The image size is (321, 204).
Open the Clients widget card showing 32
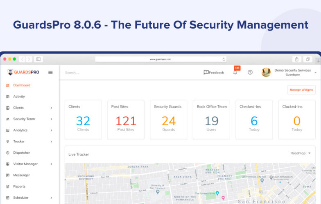coord(83,120)
